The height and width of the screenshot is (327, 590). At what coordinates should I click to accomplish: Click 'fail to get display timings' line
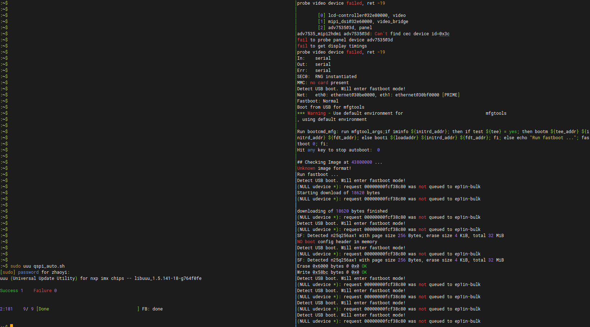[x=332, y=46]
